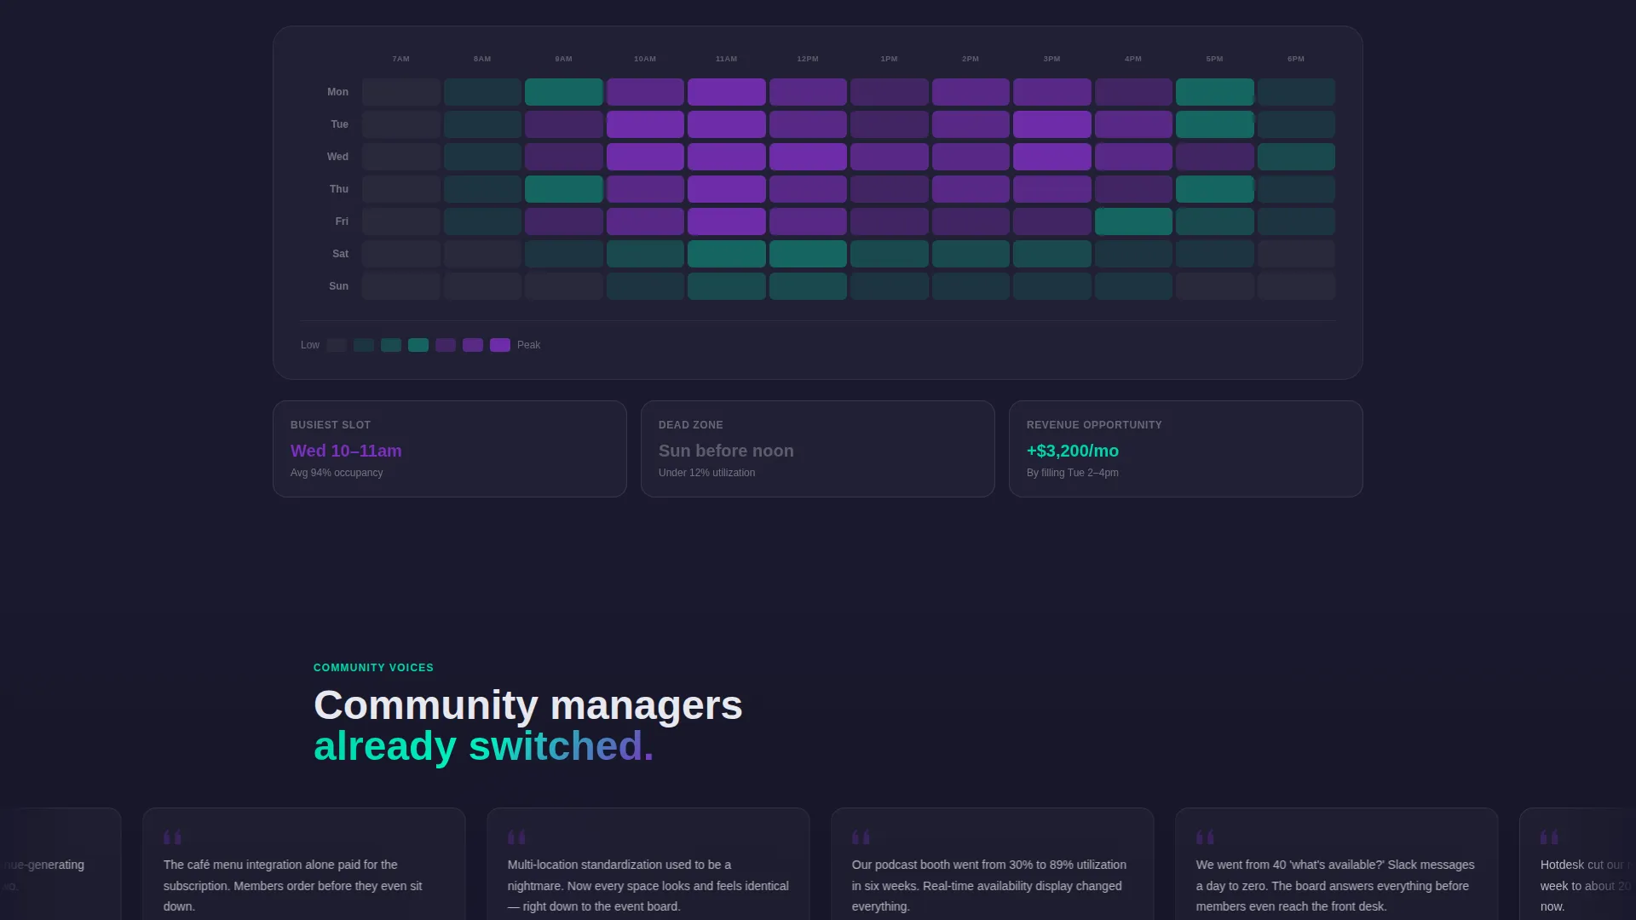The height and width of the screenshot is (920, 1636).
Task: Click the 'COMMUNITY VOICES' section label
Action: point(373,668)
